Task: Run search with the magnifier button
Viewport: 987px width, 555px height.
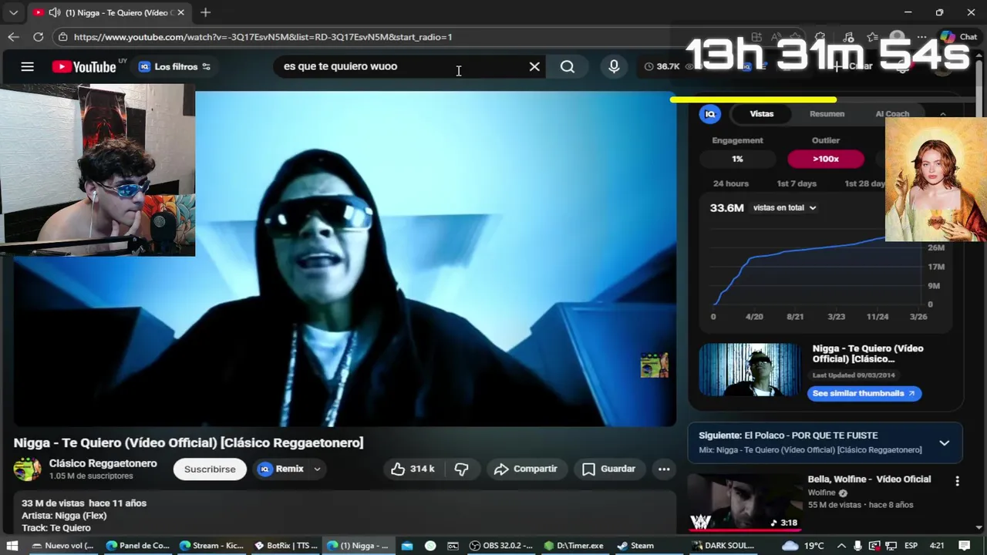Action: click(x=568, y=66)
